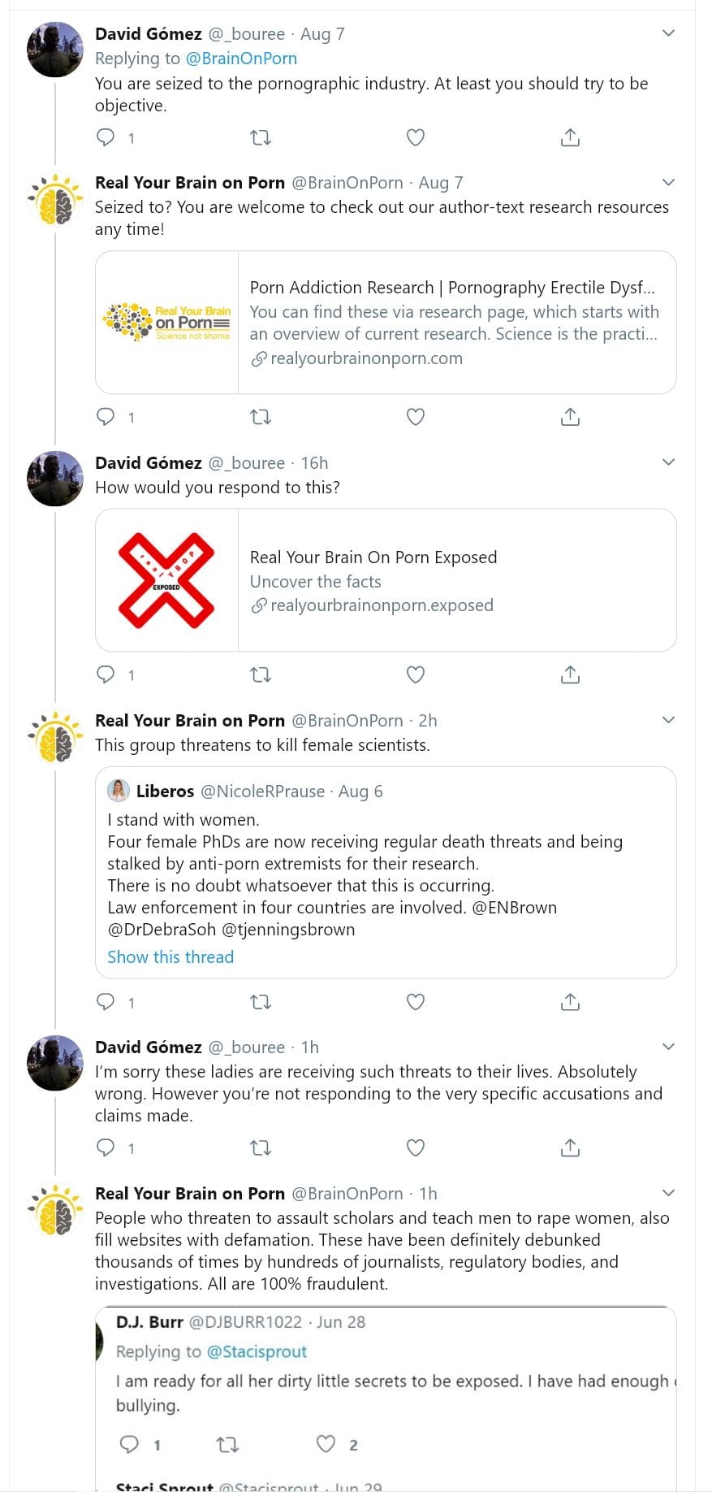Open options chevron on David's Aug 7 tweet
This screenshot has height=1492, width=712.
[x=668, y=33]
